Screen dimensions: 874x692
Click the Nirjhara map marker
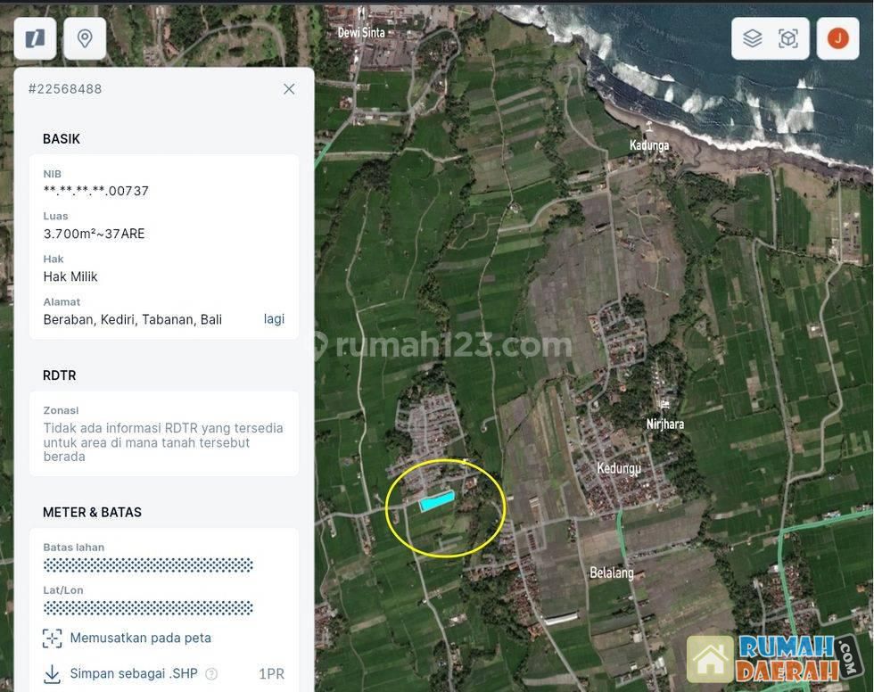(664, 406)
